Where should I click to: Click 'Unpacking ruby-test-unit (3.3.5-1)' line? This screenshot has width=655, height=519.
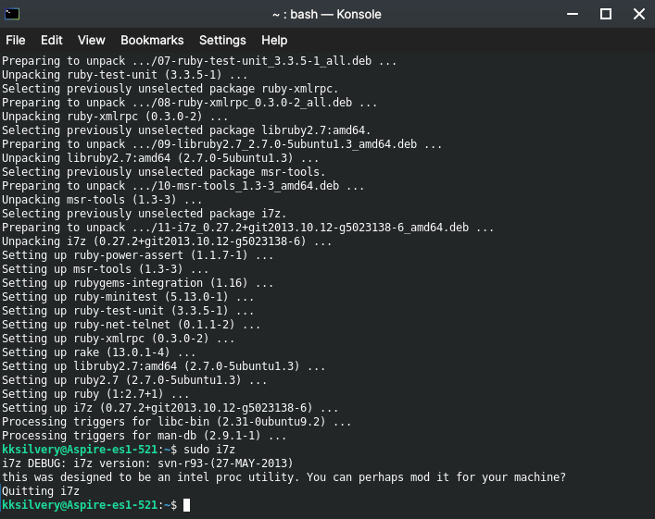pos(124,75)
